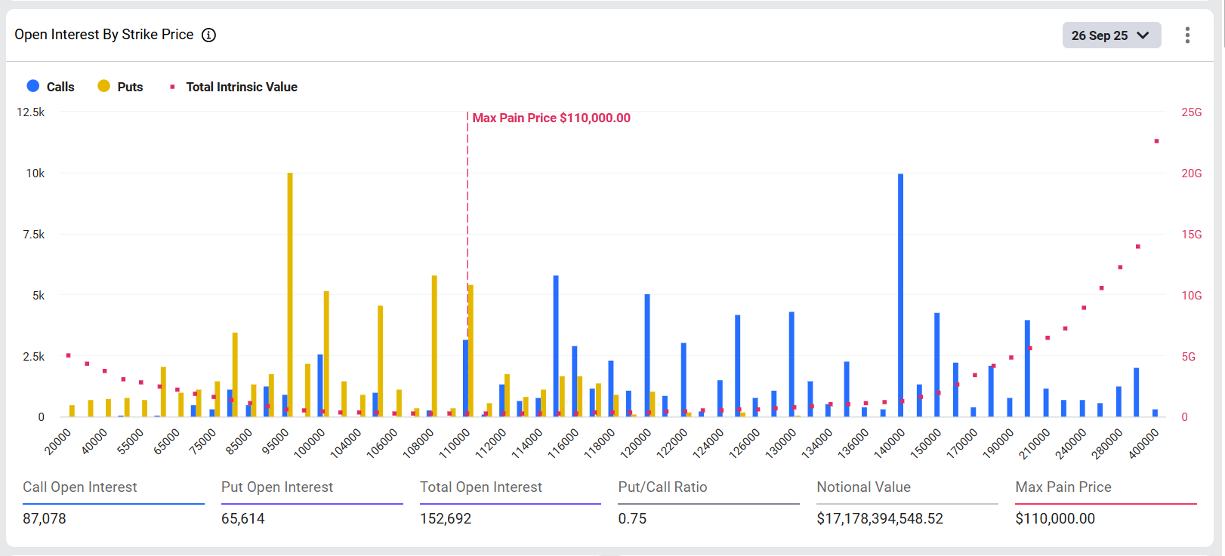
Task: Click the Total Open Interest value 152,692
Action: point(446,519)
